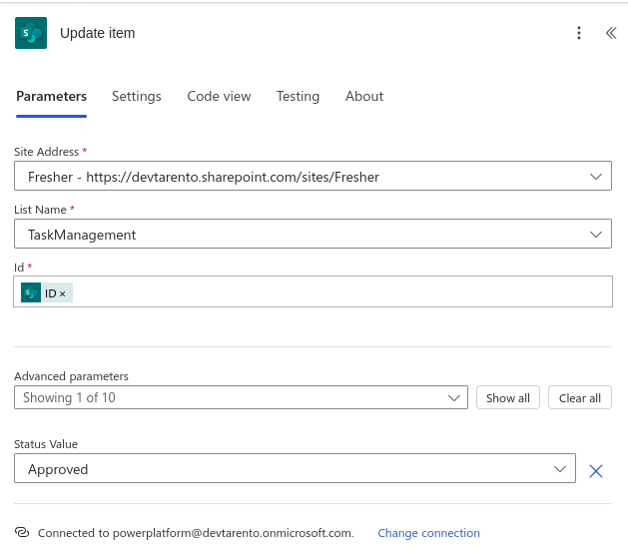Remove the ID token with x
The image size is (628, 555).
coord(63,293)
